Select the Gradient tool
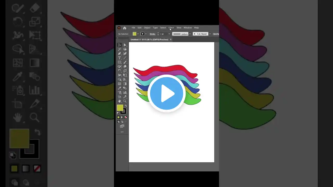The height and width of the screenshot is (187, 333). (125, 84)
